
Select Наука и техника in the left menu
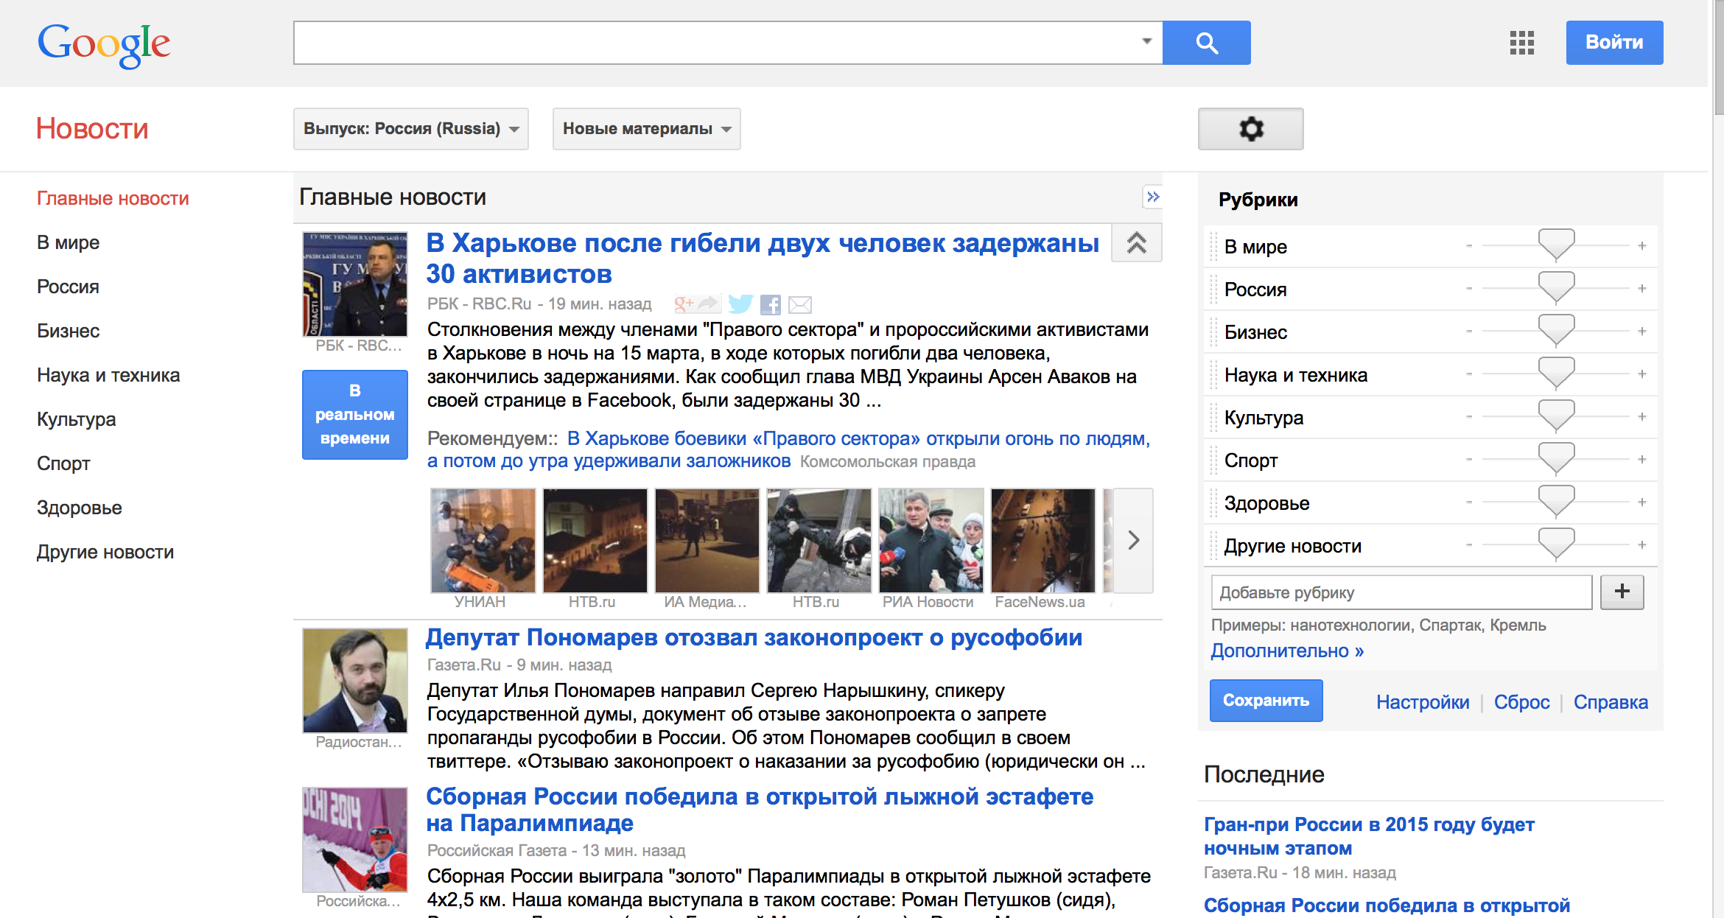[x=108, y=375]
